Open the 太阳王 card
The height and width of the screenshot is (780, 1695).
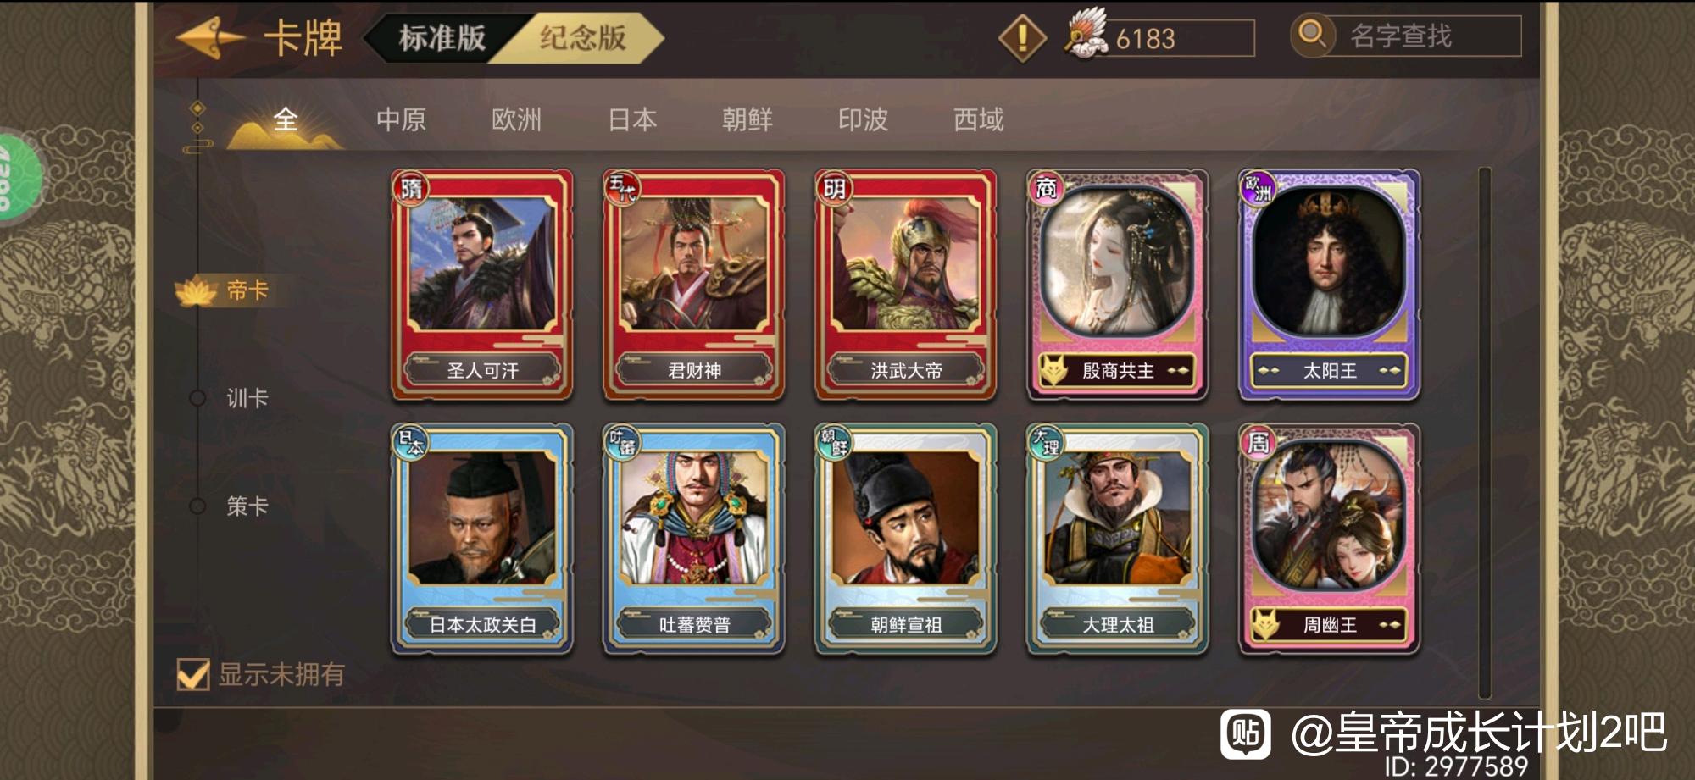1330,285
